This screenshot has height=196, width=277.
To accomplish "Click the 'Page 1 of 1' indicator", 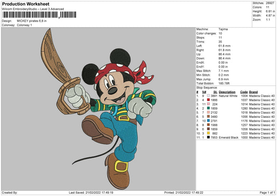I will (x=267, y=192).
